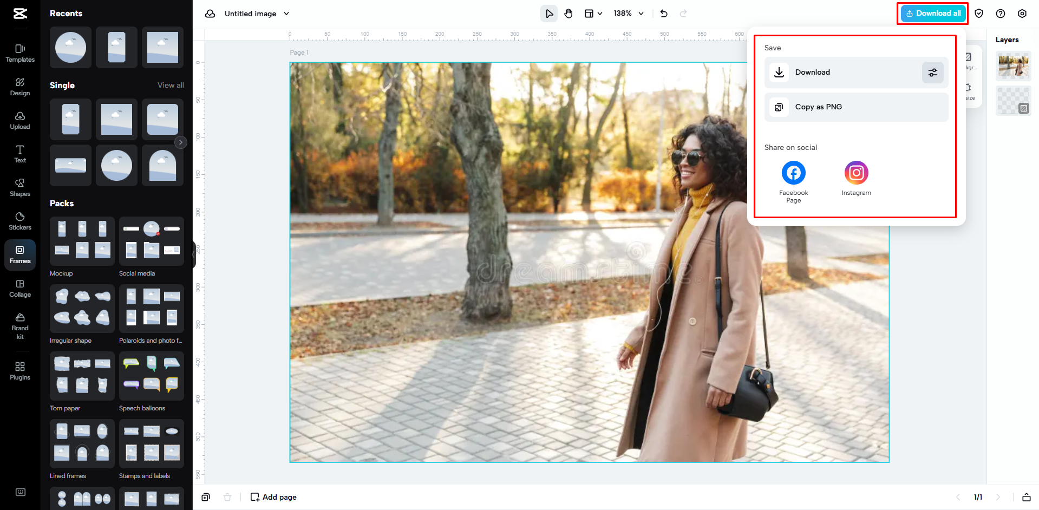Open download settings sliders icon

click(933, 73)
